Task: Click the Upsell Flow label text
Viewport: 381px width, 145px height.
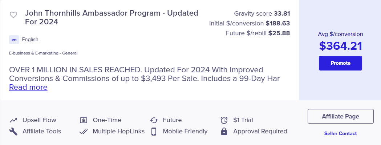Action: tap(39, 120)
